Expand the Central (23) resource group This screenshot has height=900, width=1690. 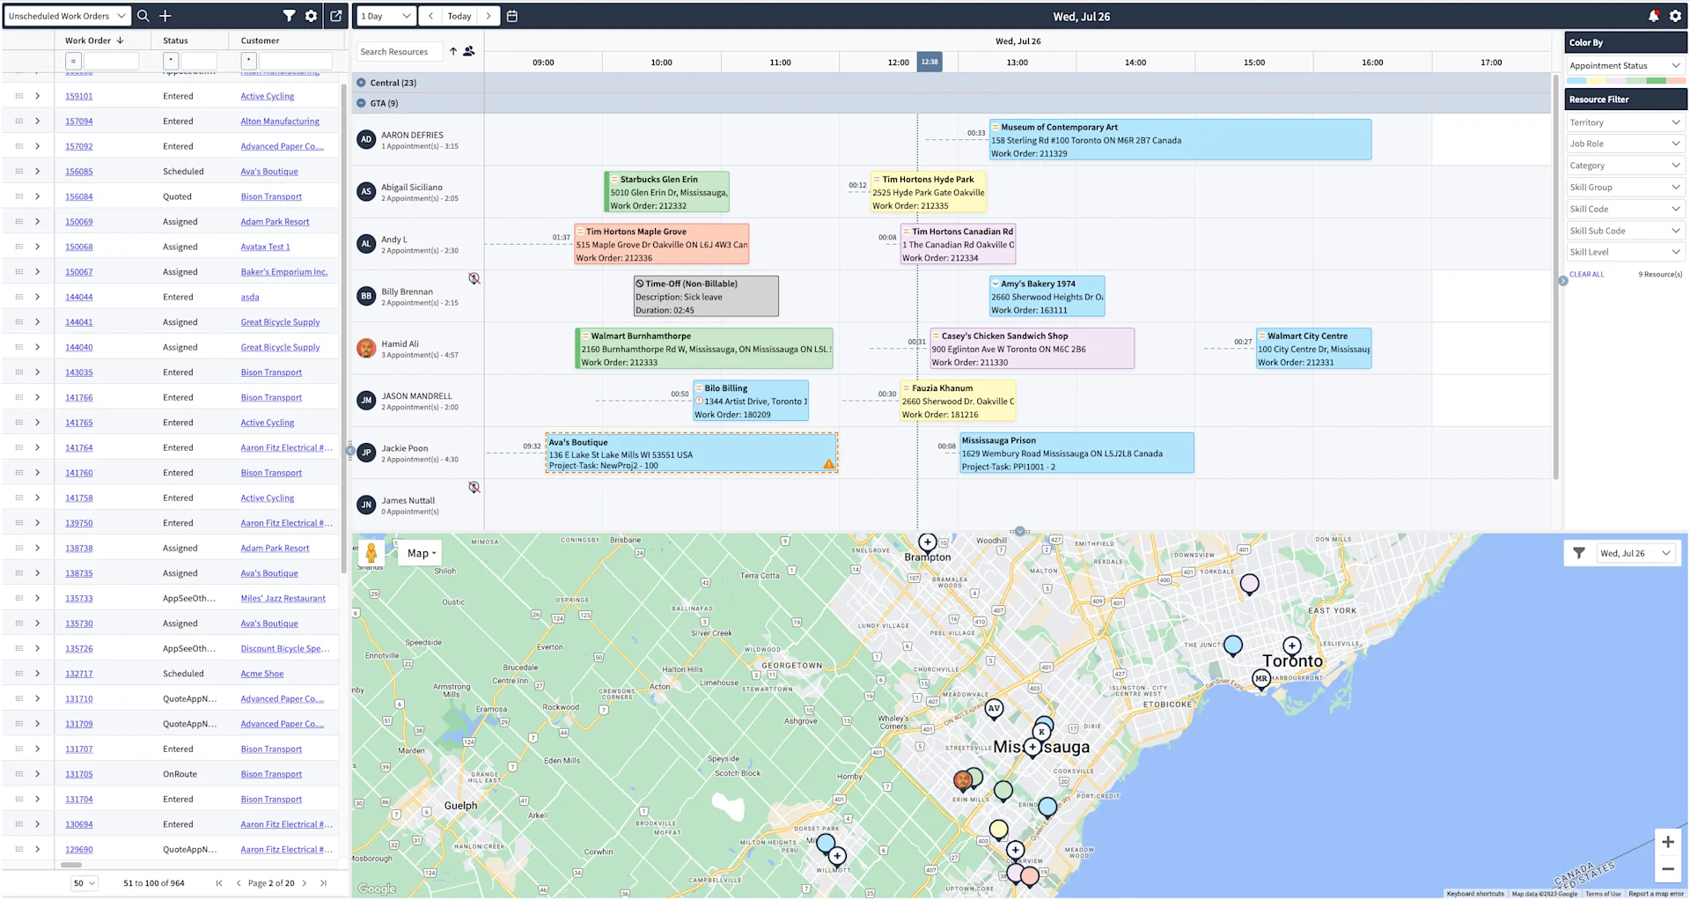361,83
